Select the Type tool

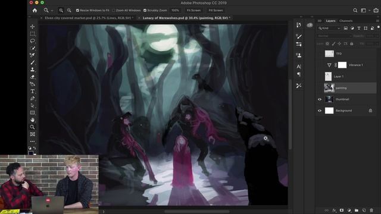pos(32,91)
